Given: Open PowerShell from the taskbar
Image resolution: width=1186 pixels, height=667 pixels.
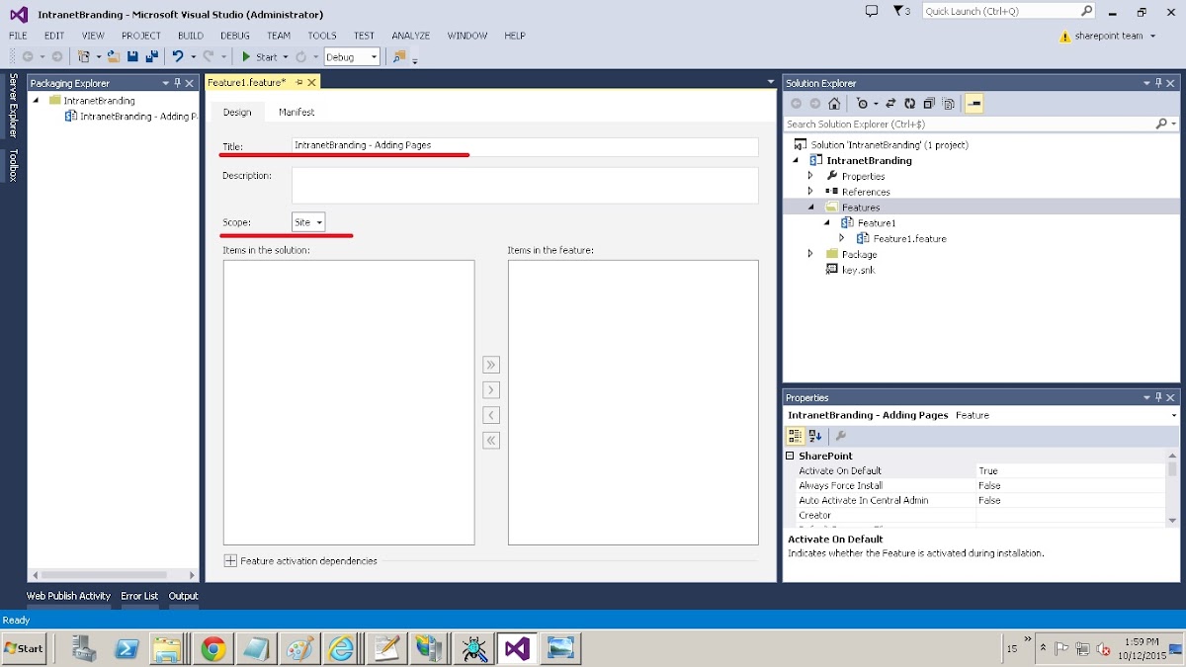Looking at the screenshot, I should click(x=127, y=648).
